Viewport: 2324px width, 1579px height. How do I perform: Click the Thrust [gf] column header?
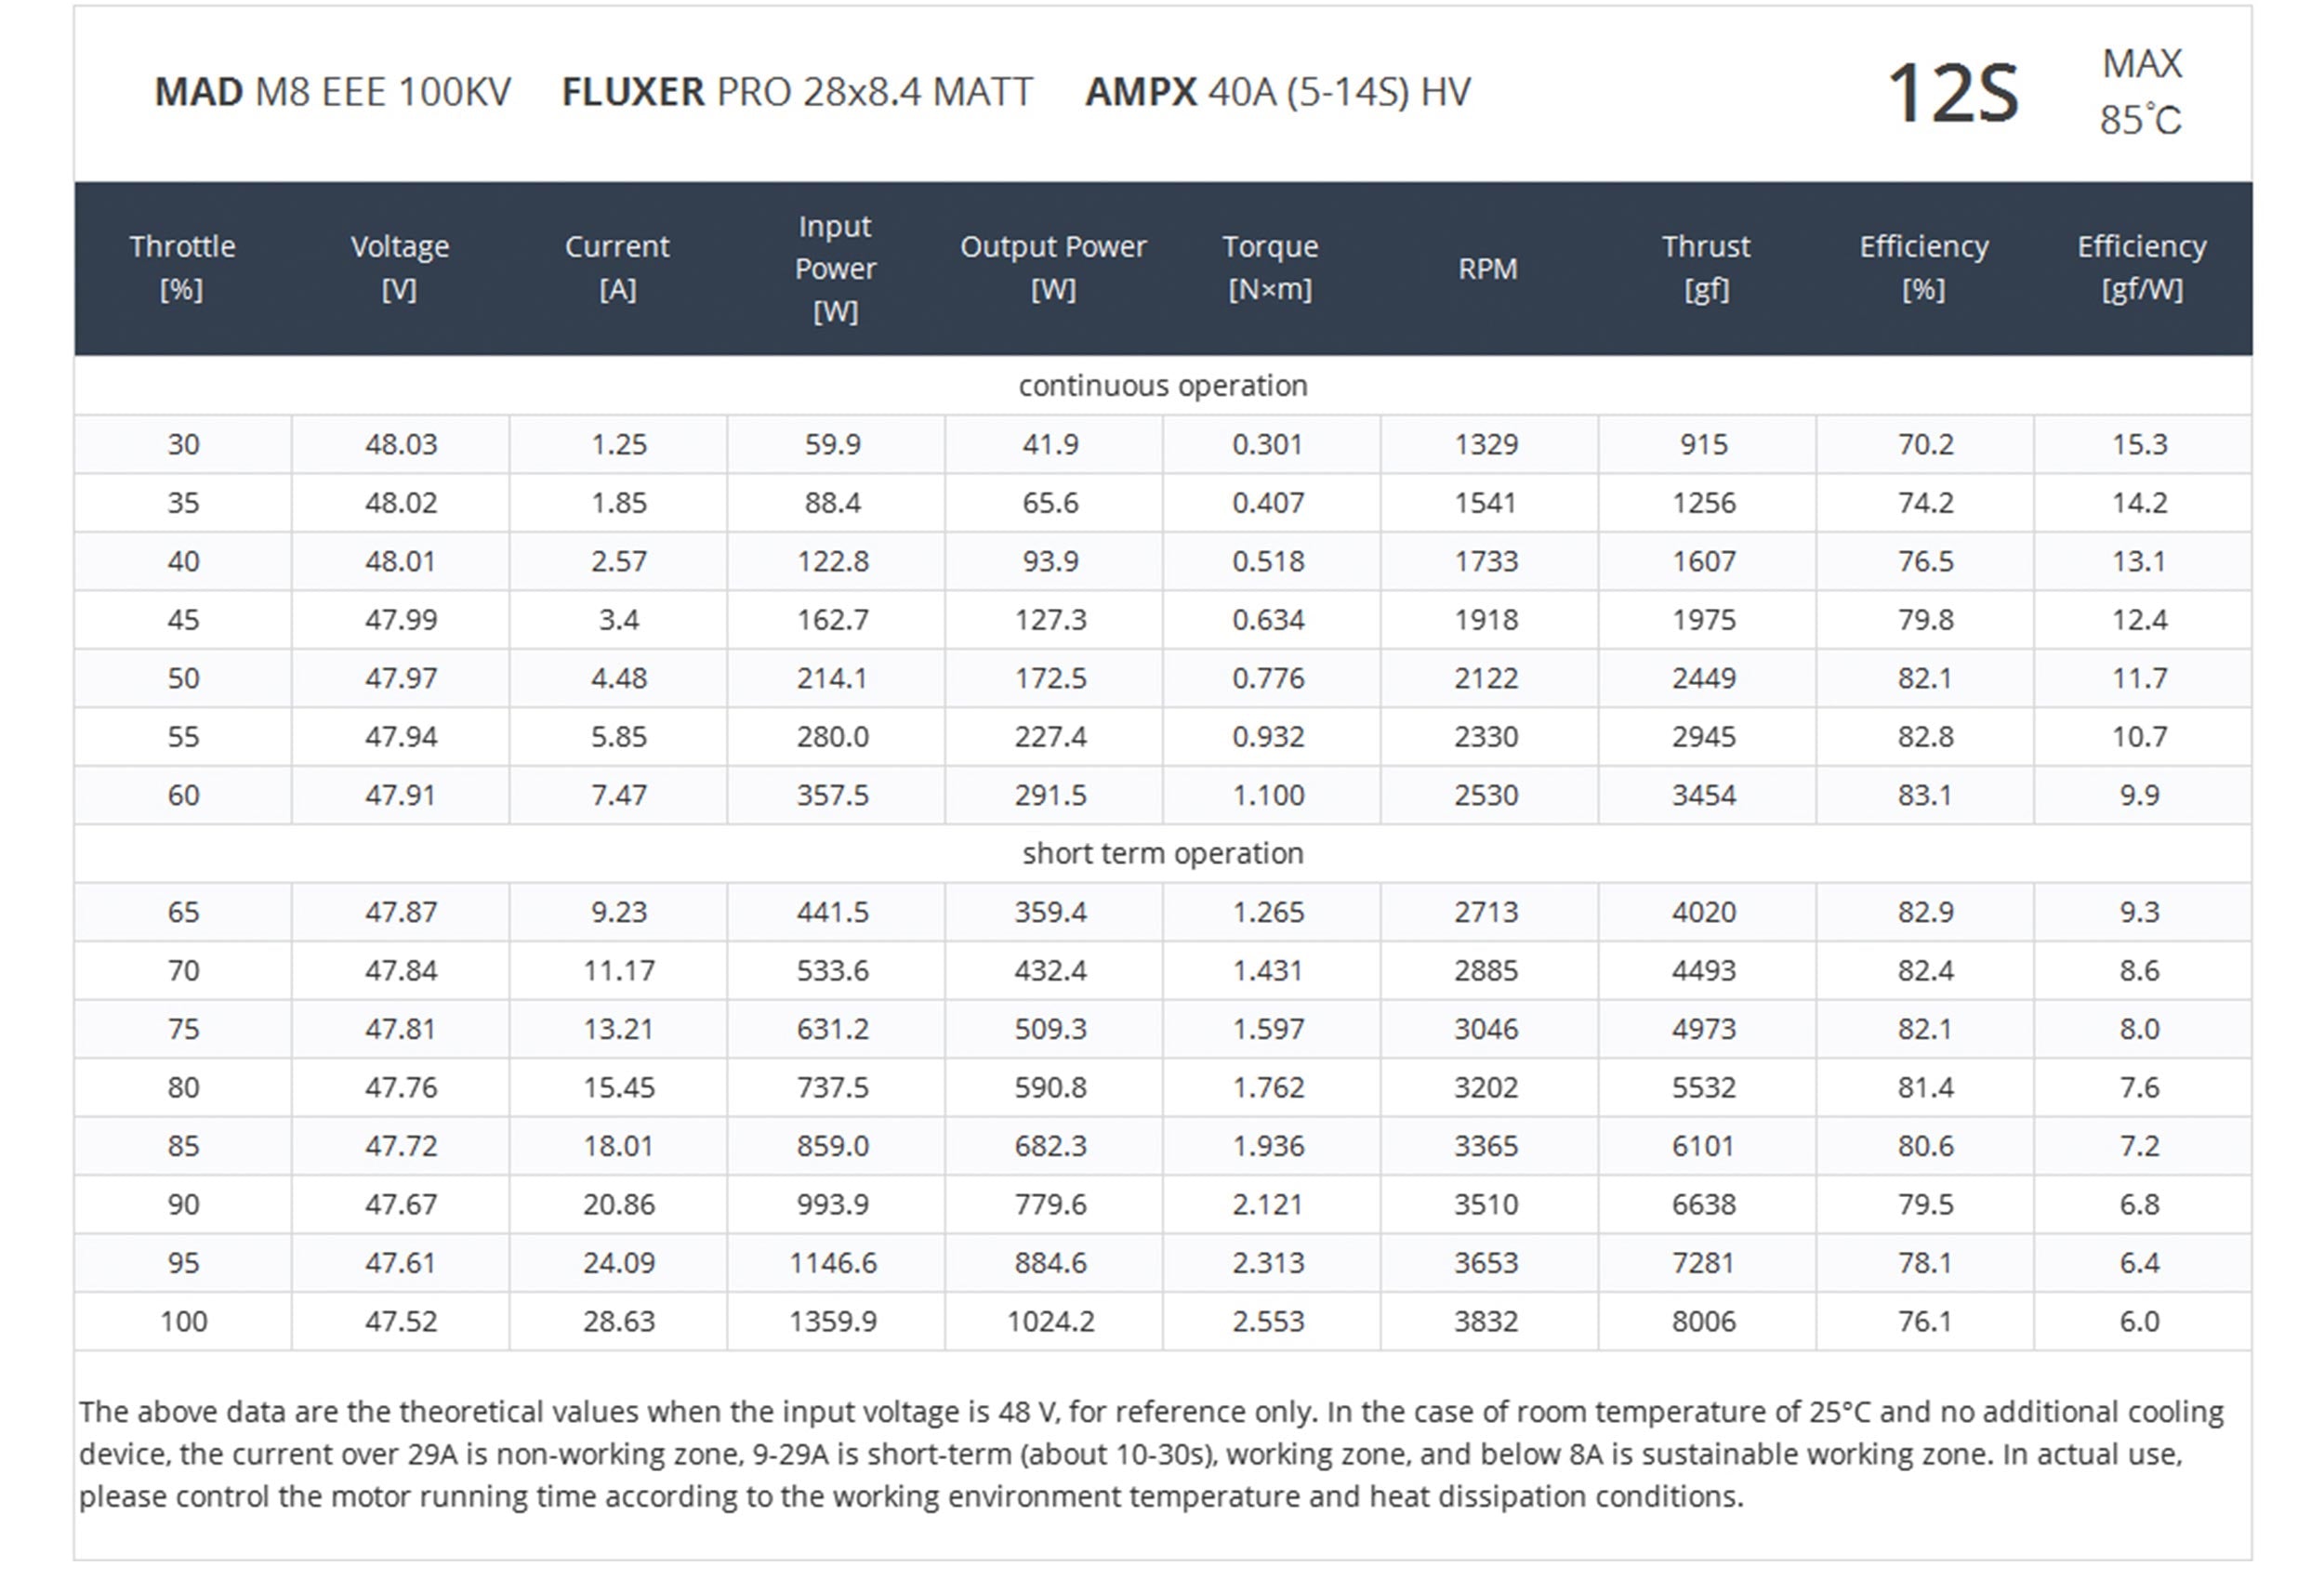coord(1706,268)
